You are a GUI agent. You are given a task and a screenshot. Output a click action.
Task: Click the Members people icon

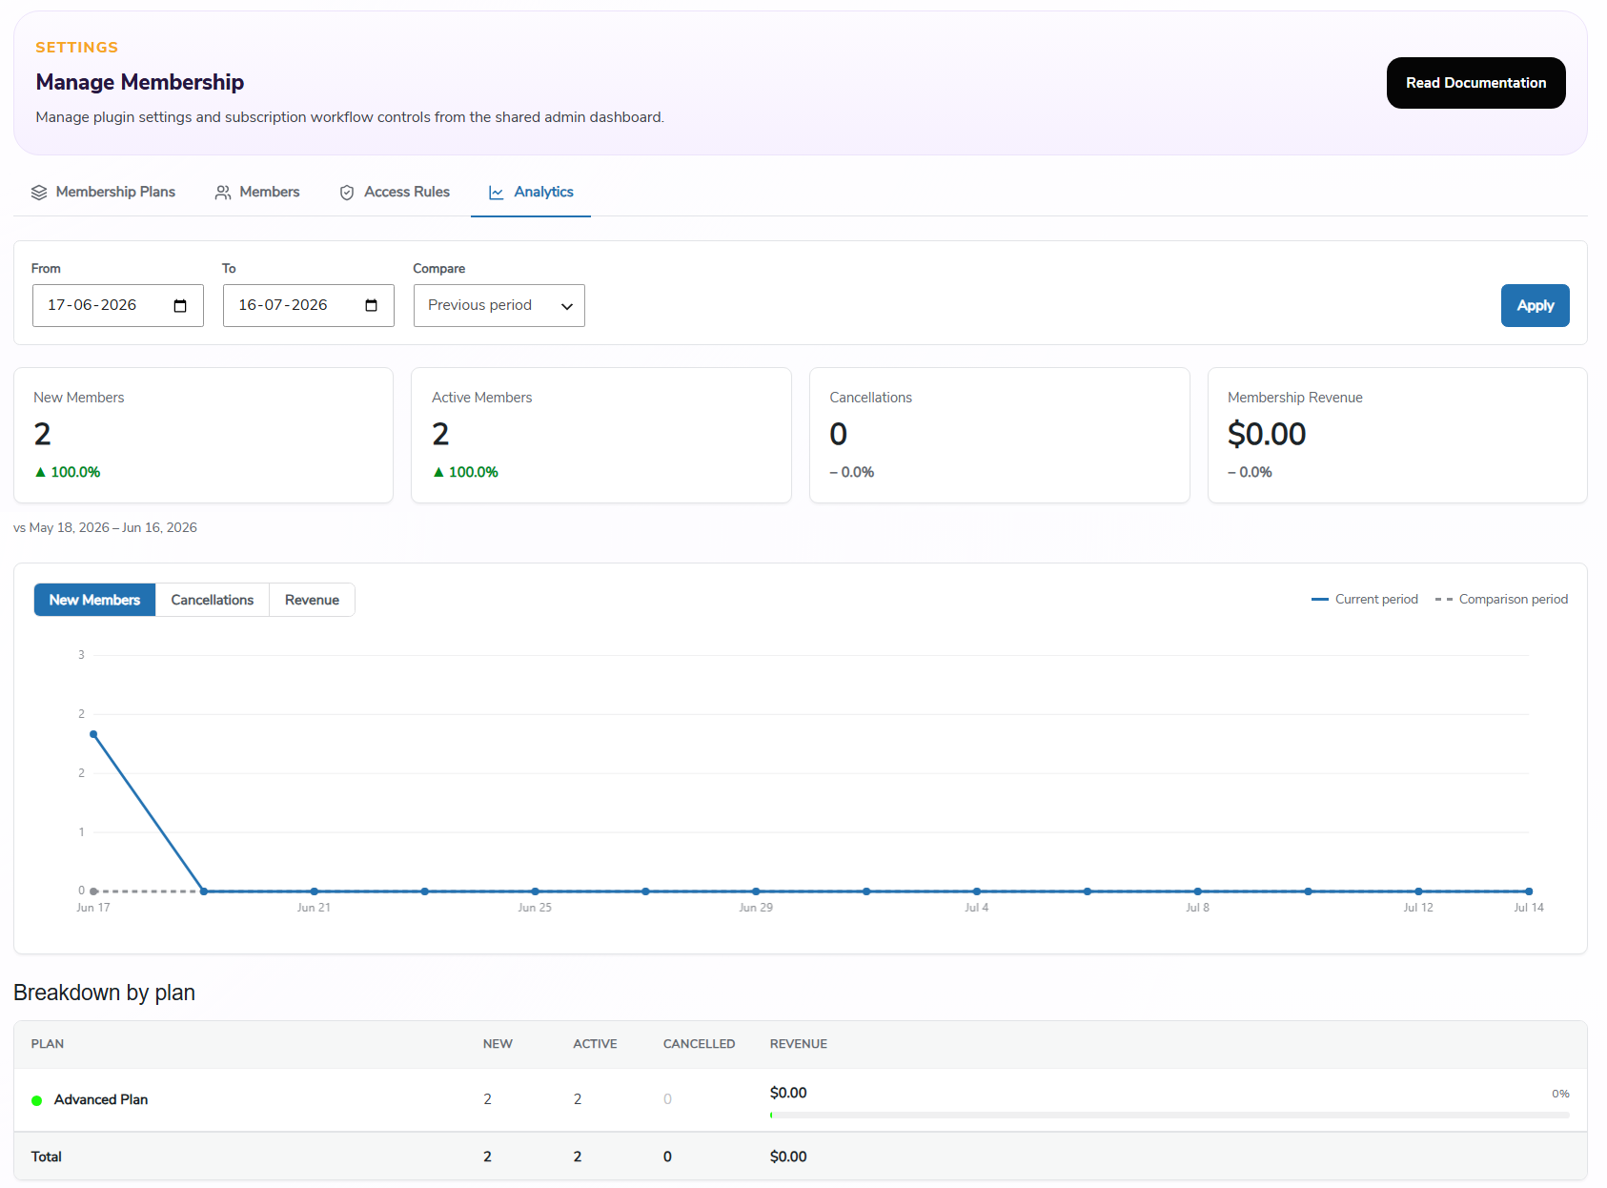point(223,193)
